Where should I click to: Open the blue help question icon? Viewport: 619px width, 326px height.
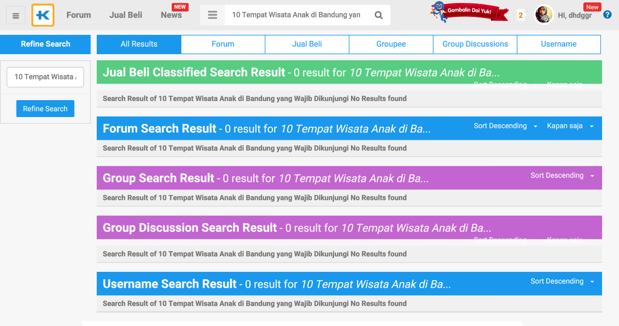click(607, 15)
